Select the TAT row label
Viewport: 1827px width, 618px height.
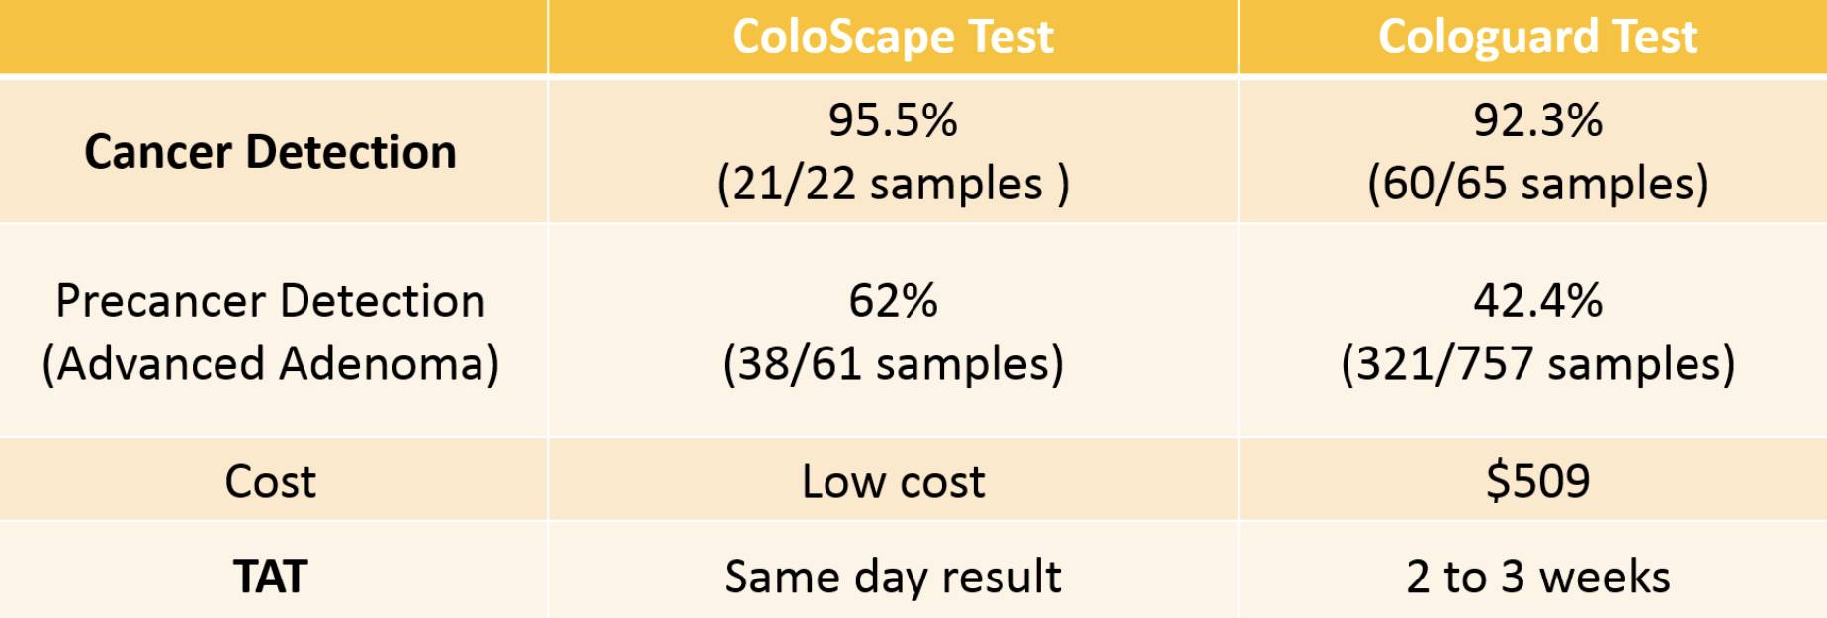click(x=270, y=577)
